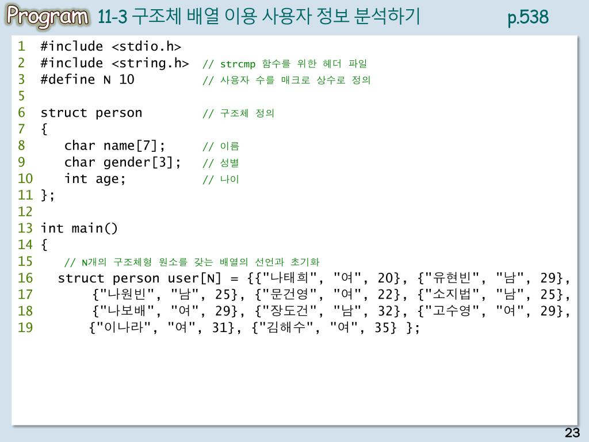This screenshot has width=589, height=442.
Task: Click the closing '};' on line 11
Action: [48, 195]
